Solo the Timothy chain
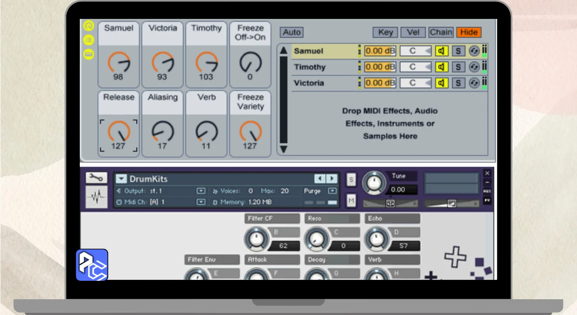Screen dimensions: 577x315 tap(458, 67)
